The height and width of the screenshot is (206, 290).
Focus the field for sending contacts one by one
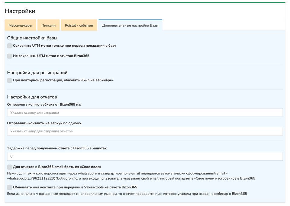[x=145, y=131]
